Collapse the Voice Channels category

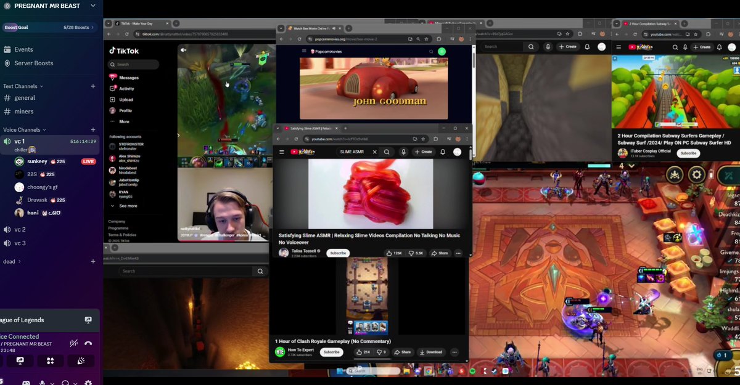click(x=25, y=130)
